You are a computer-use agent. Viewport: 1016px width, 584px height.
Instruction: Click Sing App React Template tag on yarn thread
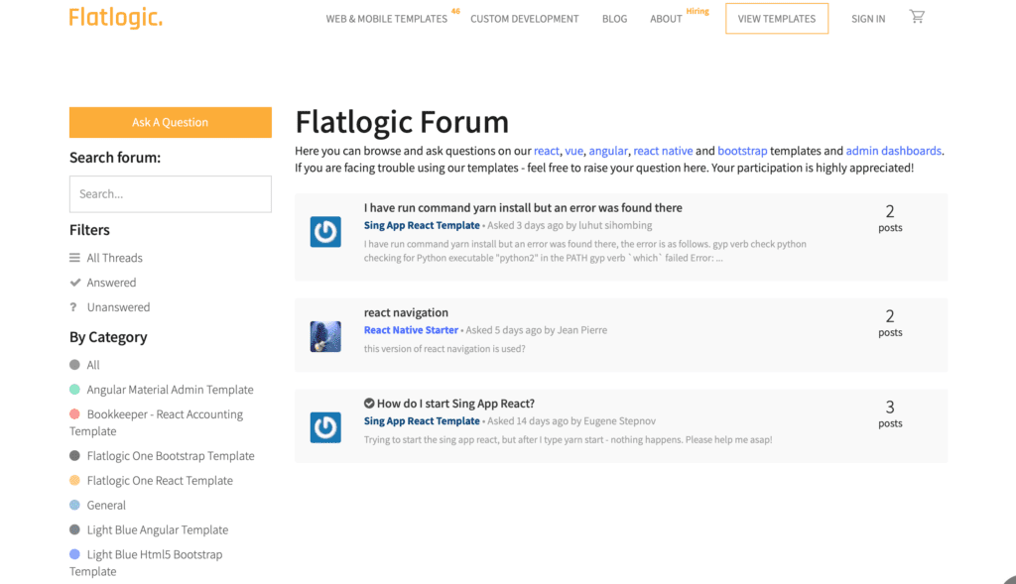pos(422,225)
